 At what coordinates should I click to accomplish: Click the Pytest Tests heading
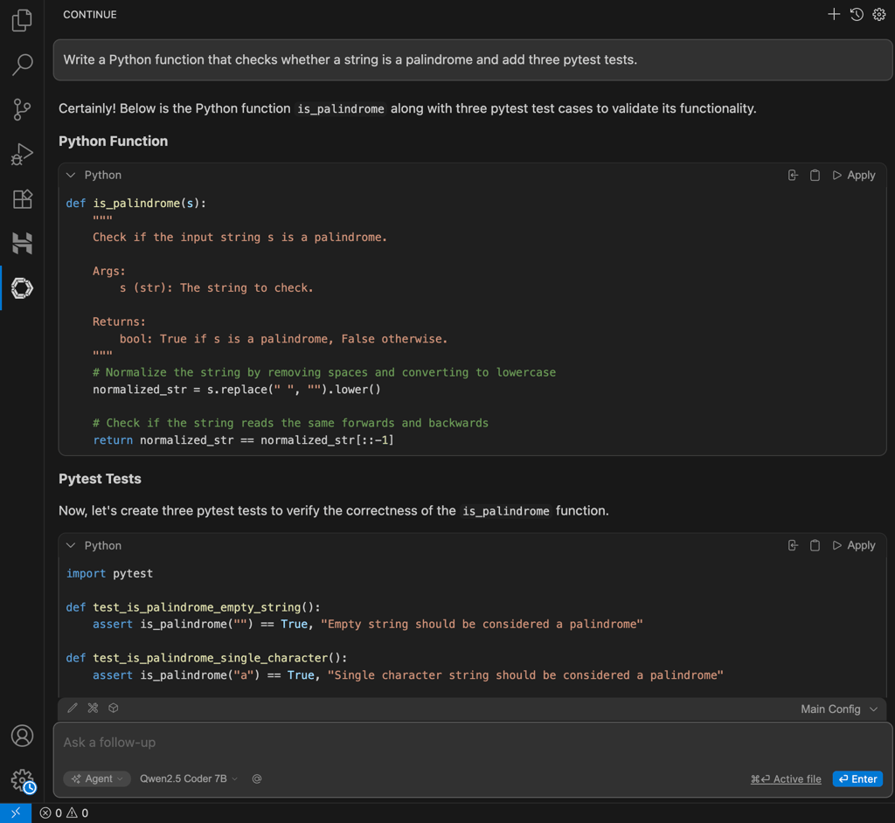(x=100, y=479)
